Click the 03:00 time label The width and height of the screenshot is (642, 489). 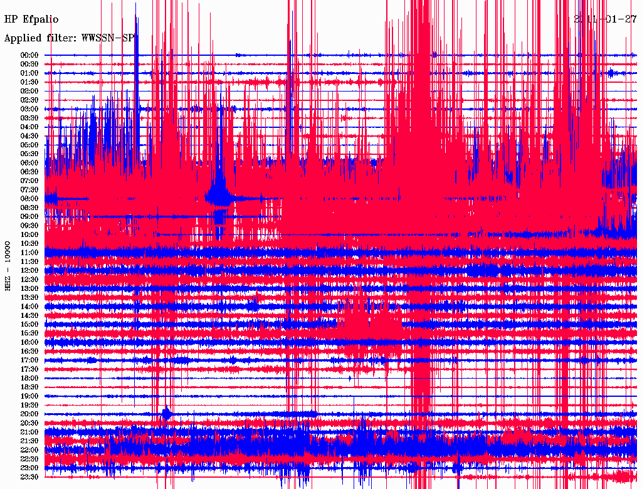pyautogui.click(x=29, y=109)
